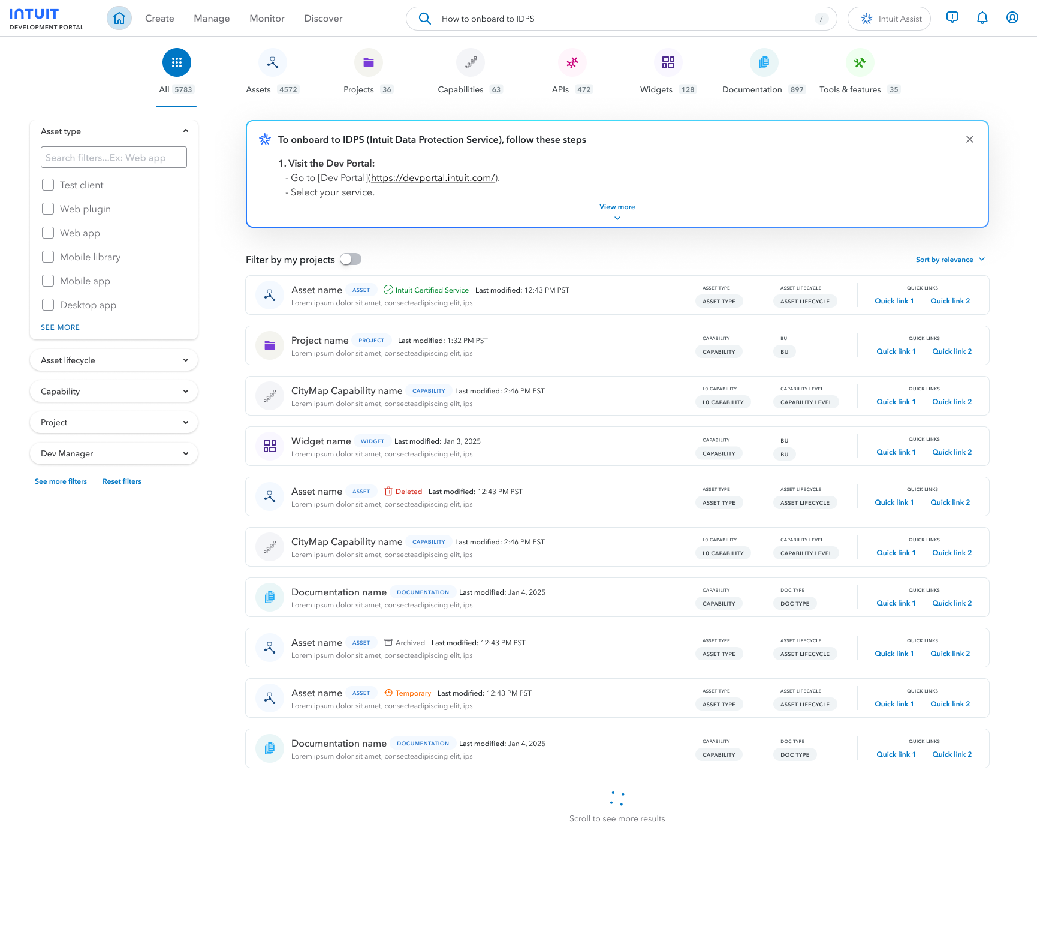Image resolution: width=1037 pixels, height=939 pixels.
Task: Select the Tools & features category icon
Action: (860, 62)
